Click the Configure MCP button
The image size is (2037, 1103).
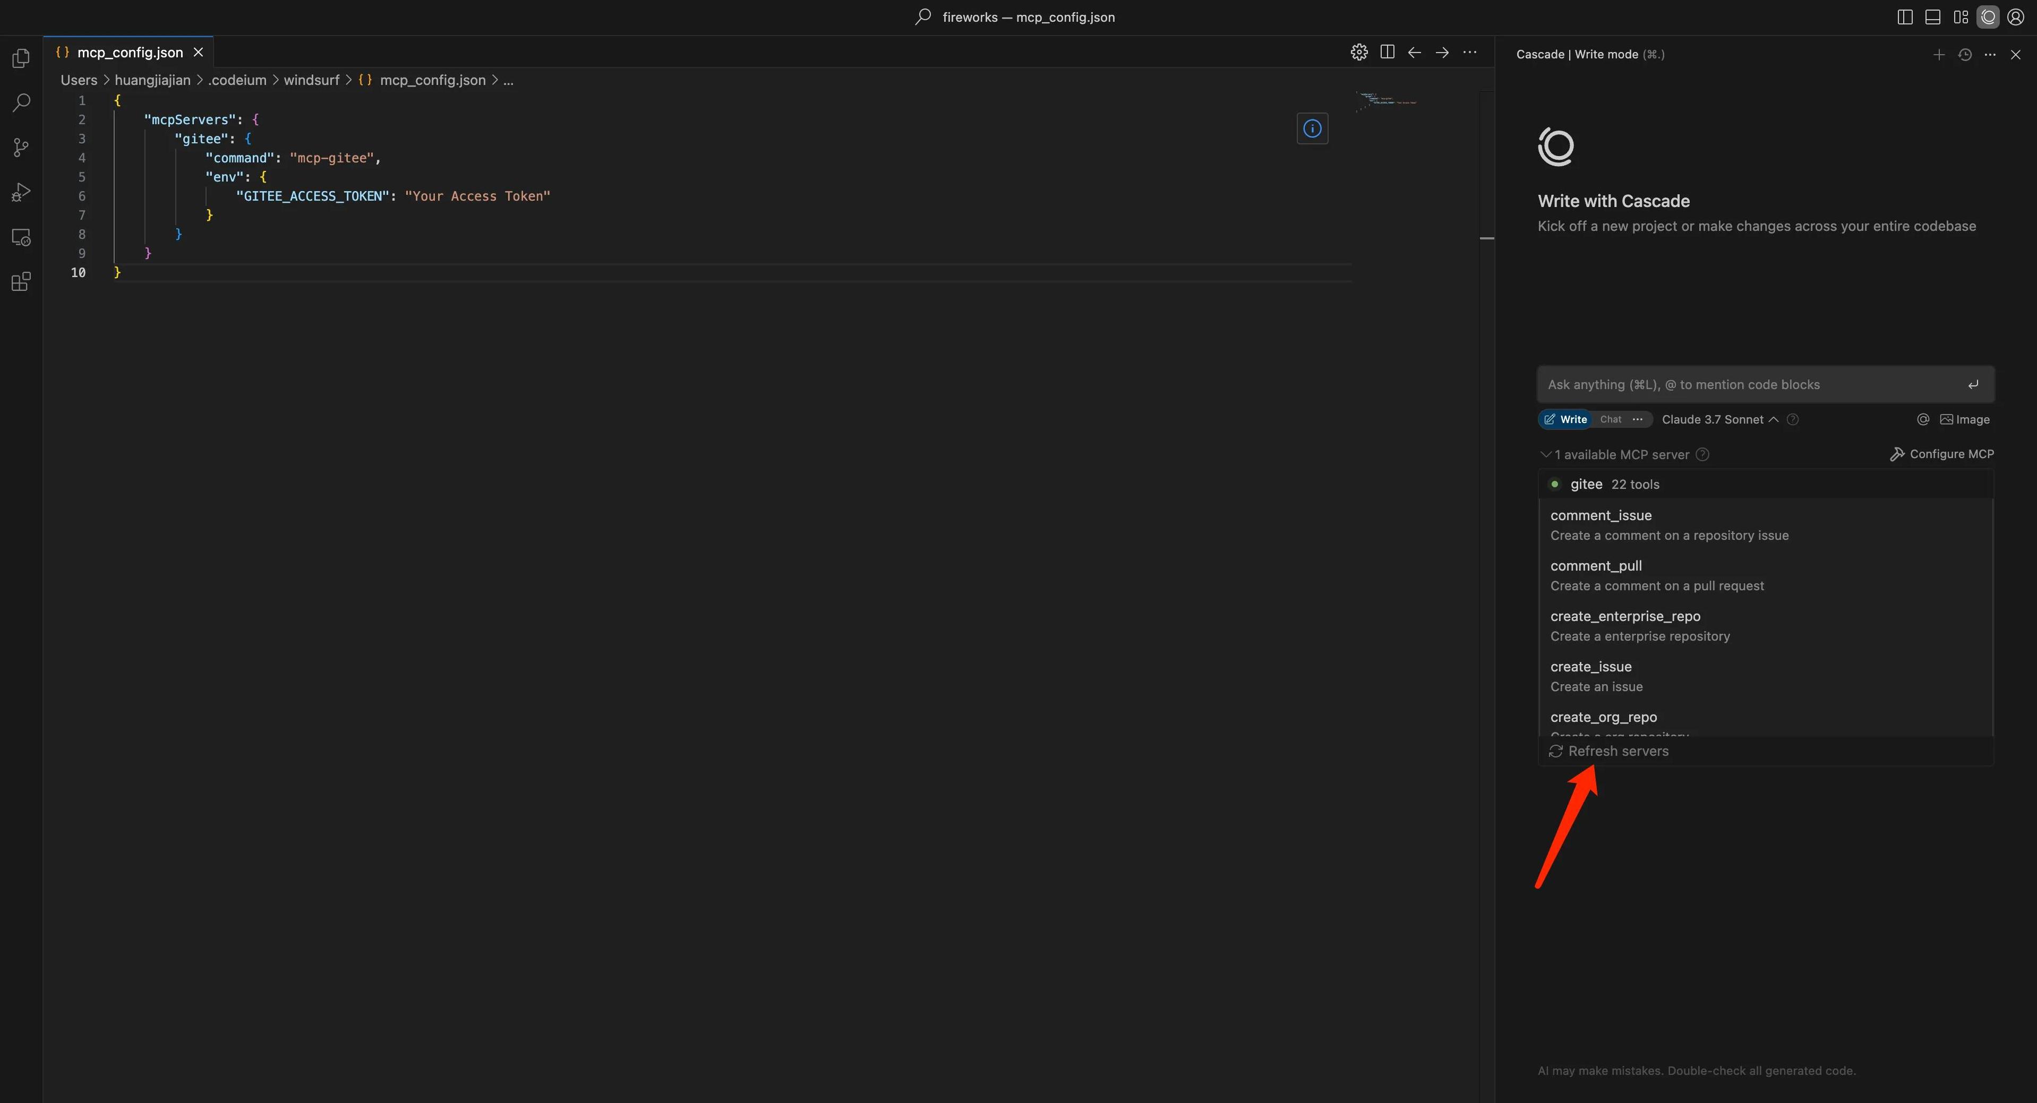coord(1941,454)
